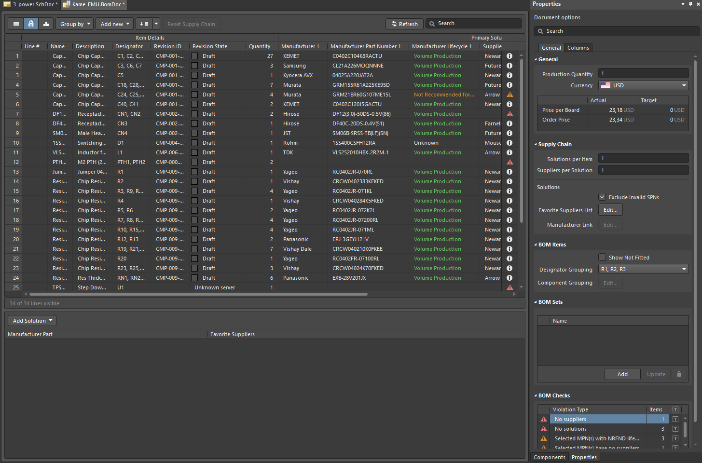Switch to flat list view in BOM toolbar

(x=16, y=23)
